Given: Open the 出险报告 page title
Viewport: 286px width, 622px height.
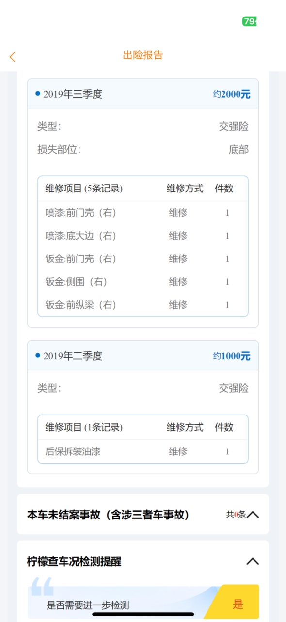Looking at the screenshot, I should pyautogui.click(x=143, y=55).
